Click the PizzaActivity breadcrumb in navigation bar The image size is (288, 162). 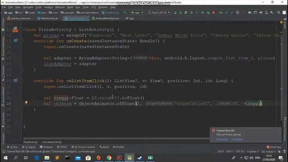(110, 13)
